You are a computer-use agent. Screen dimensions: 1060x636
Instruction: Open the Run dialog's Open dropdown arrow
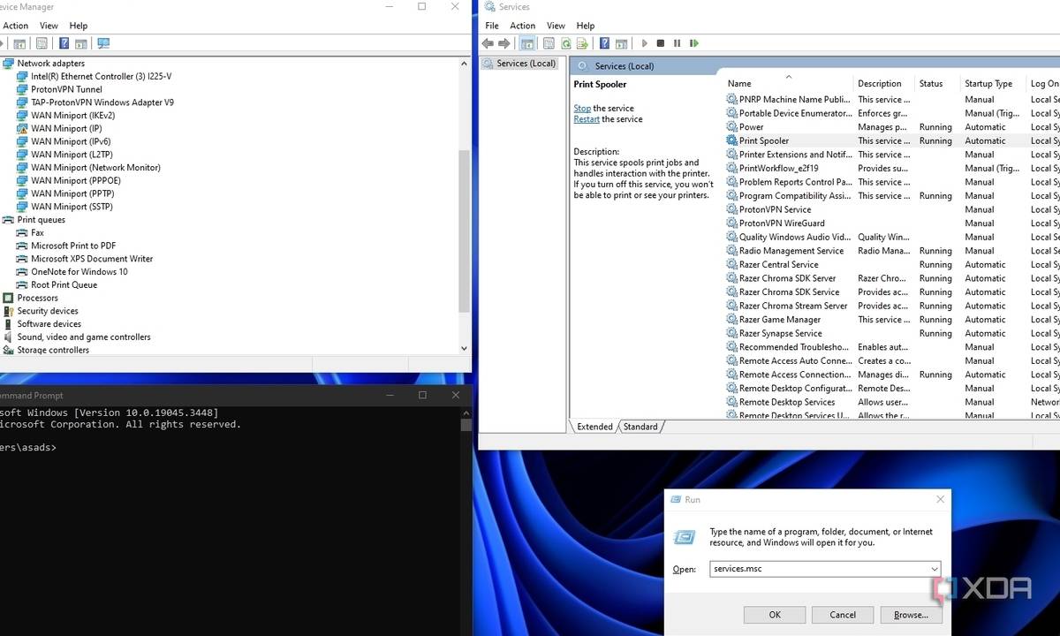[934, 570]
